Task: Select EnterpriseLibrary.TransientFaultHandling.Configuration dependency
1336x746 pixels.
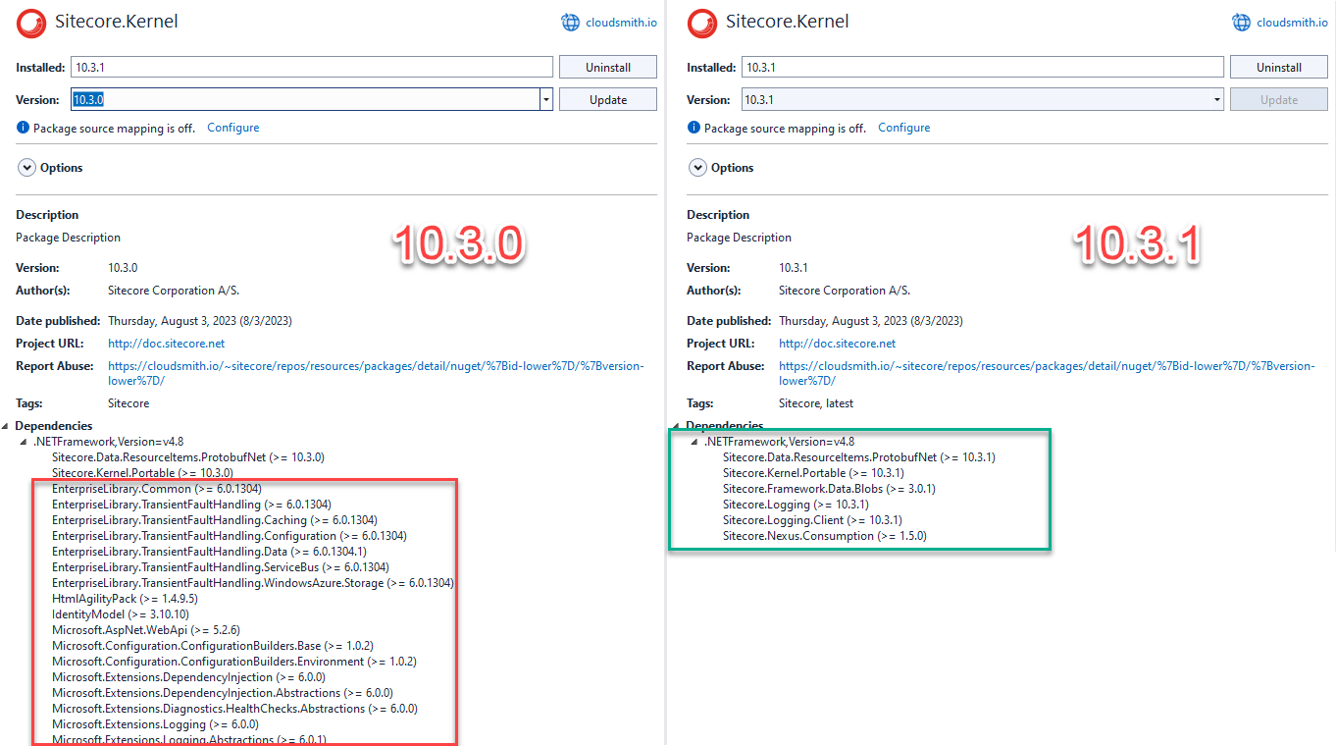Action: click(230, 536)
